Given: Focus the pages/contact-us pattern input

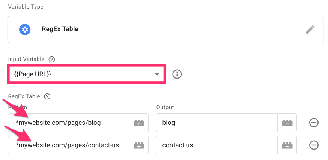Looking at the screenshot, I should point(69,145).
